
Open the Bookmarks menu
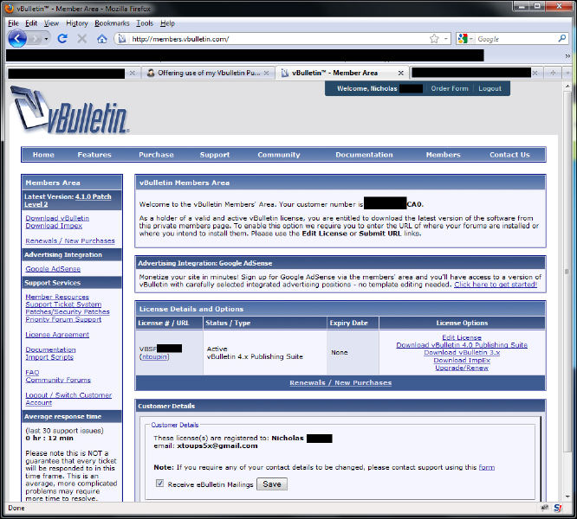(112, 23)
